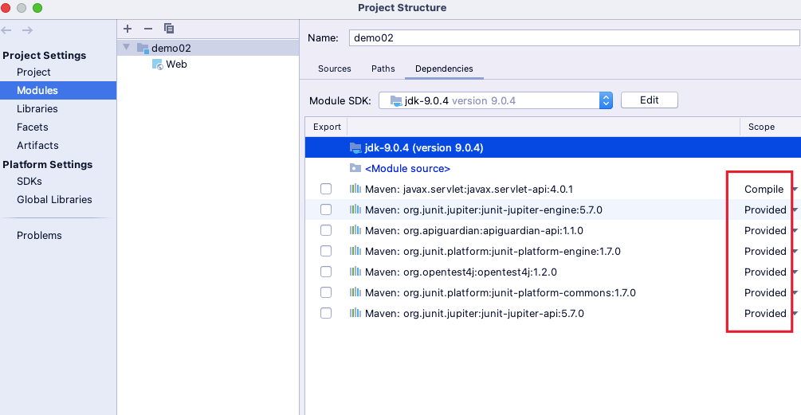Screen dimensions: 801x415
Task: Click the junit-jupiter-engine library icon
Action: click(x=355, y=209)
